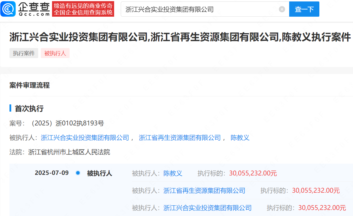
Task: Click the 案件审理流程 heading
Action: pyautogui.click(x=30, y=85)
